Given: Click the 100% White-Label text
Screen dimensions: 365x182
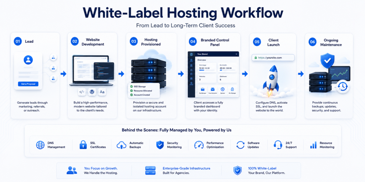Looking at the screenshot, I should coord(262,168).
